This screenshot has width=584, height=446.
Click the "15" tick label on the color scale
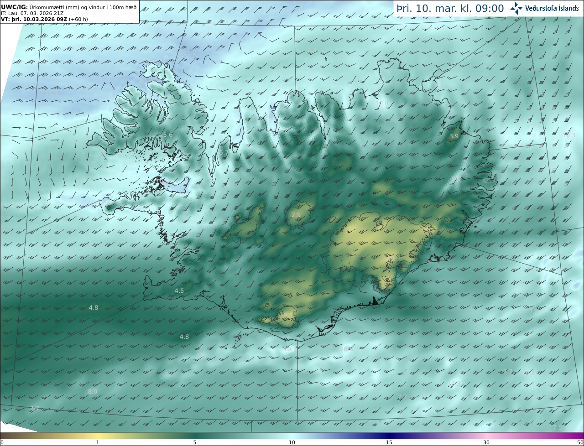(x=389, y=442)
